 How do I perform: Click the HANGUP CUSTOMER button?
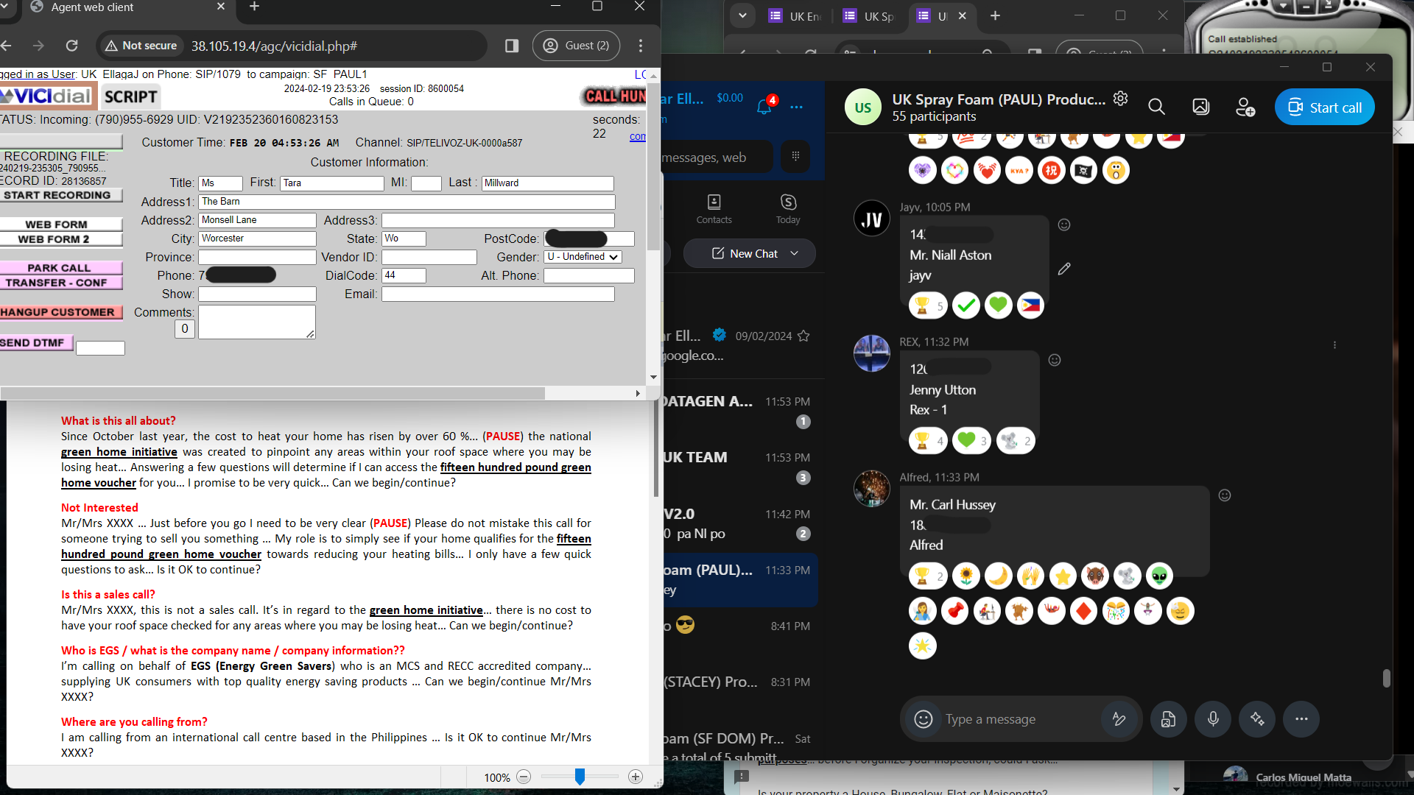(59, 312)
